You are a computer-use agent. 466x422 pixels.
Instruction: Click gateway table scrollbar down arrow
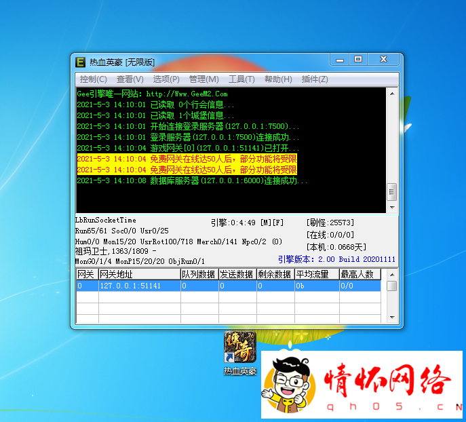tap(392, 318)
